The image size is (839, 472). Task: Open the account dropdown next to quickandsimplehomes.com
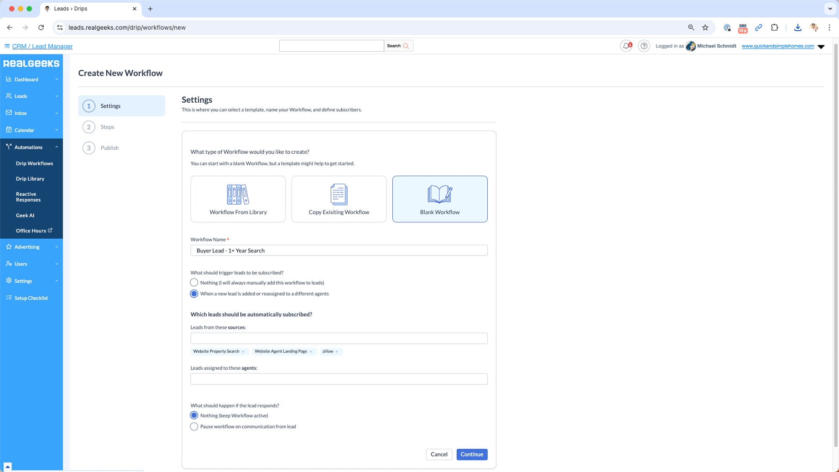(822, 46)
